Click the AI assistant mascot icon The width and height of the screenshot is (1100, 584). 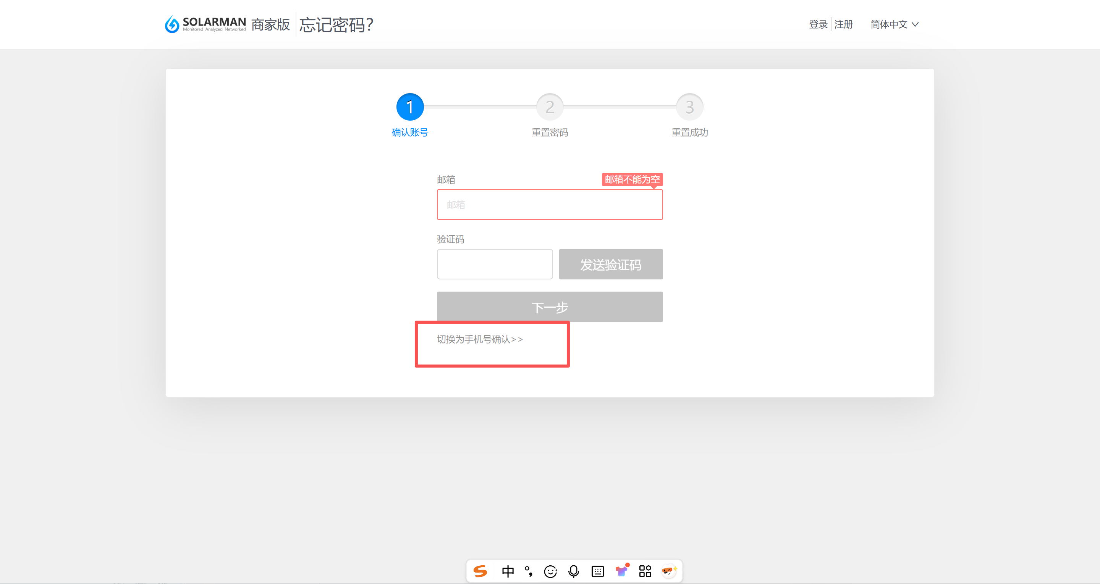[x=668, y=571]
